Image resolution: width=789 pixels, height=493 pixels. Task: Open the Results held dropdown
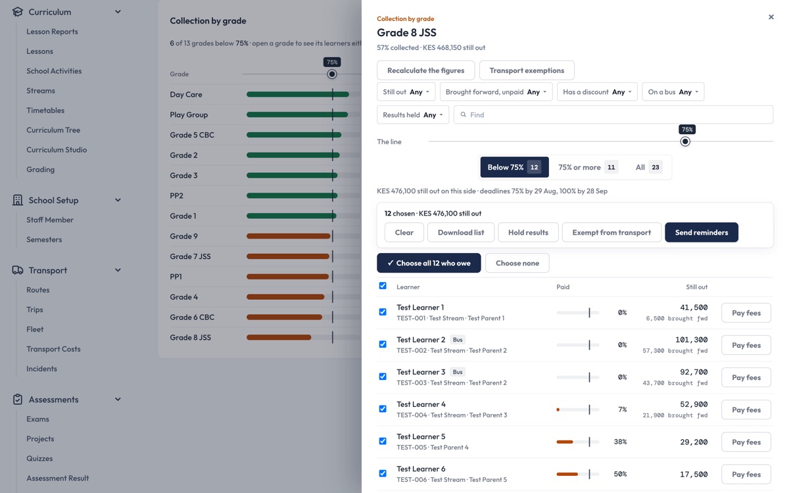(x=413, y=115)
